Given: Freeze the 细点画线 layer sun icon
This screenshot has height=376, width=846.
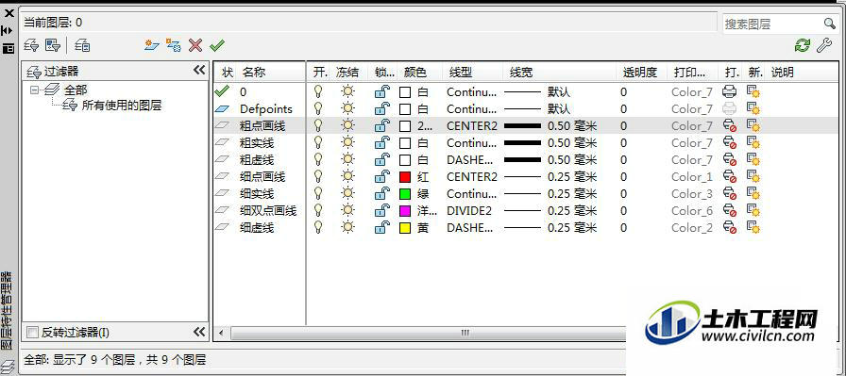Looking at the screenshot, I should 348,176.
